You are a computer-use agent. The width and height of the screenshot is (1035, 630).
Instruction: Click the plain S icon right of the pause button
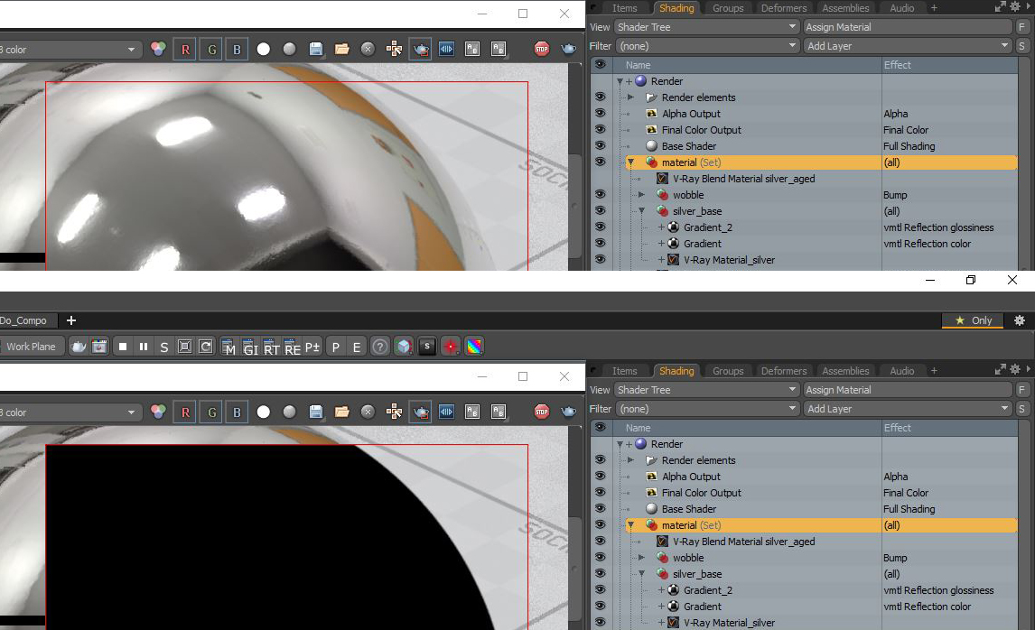[163, 347]
